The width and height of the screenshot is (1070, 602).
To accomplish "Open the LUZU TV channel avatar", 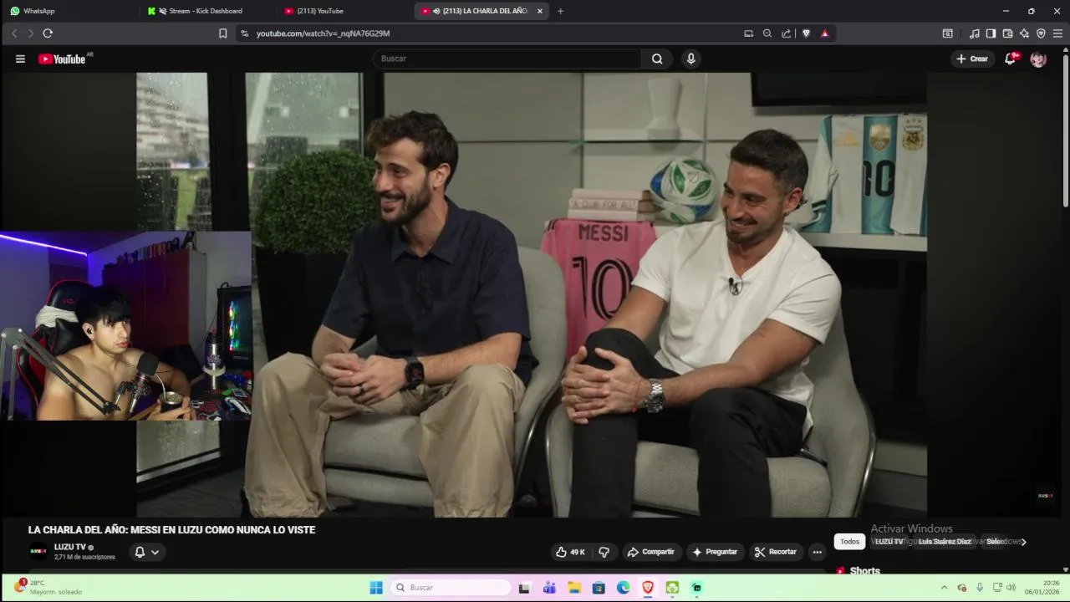I will pyautogui.click(x=38, y=551).
